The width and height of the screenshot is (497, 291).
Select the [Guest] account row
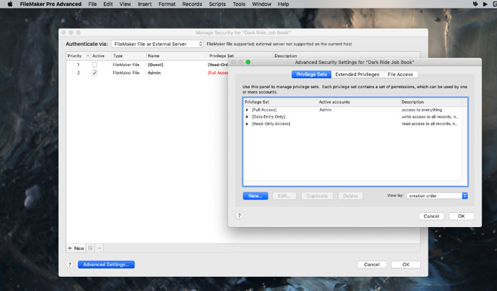147,65
